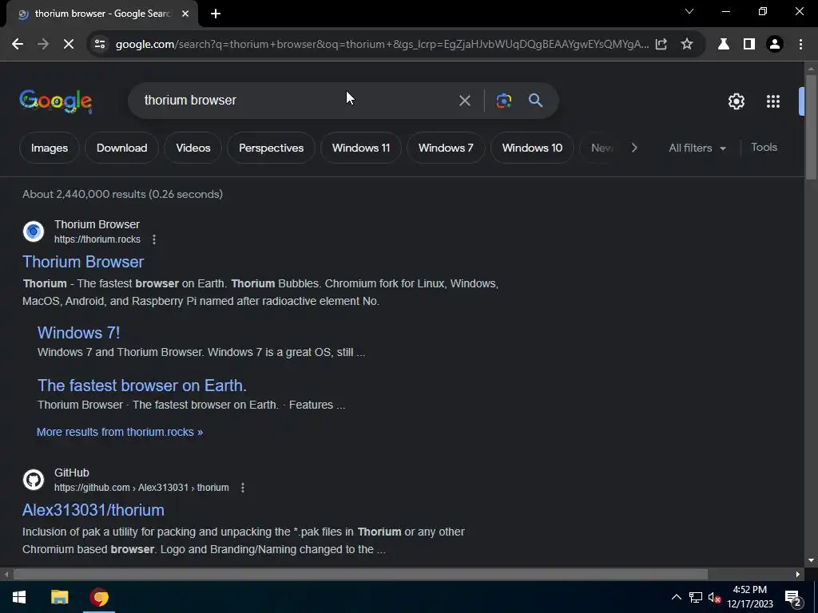Open More results from thorium.rocks
This screenshot has width=818, height=613.
[120, 432]
